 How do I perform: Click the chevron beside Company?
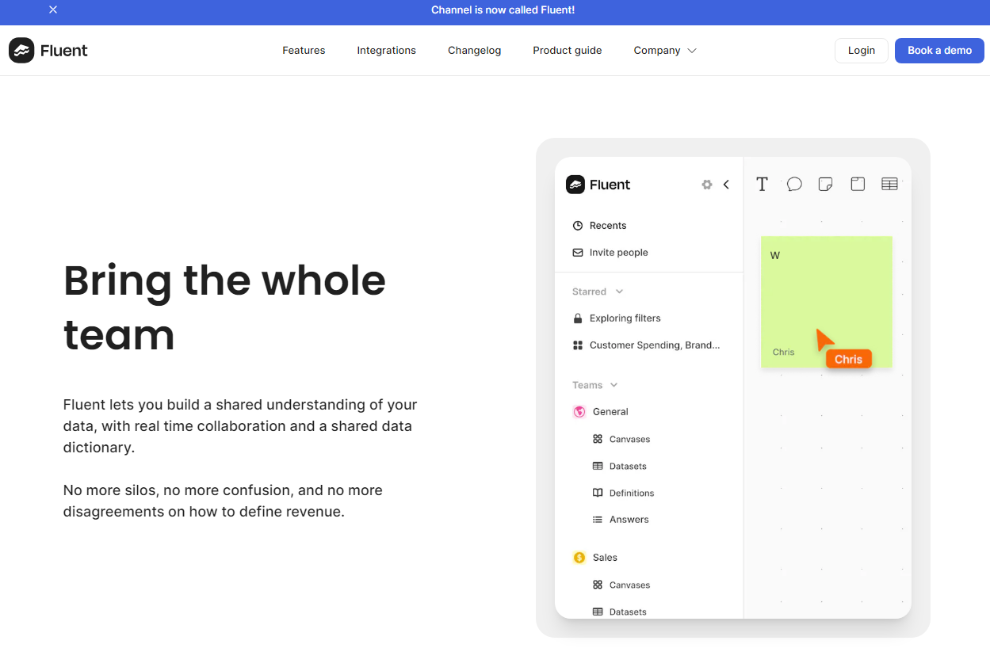(x=692, y=51)
